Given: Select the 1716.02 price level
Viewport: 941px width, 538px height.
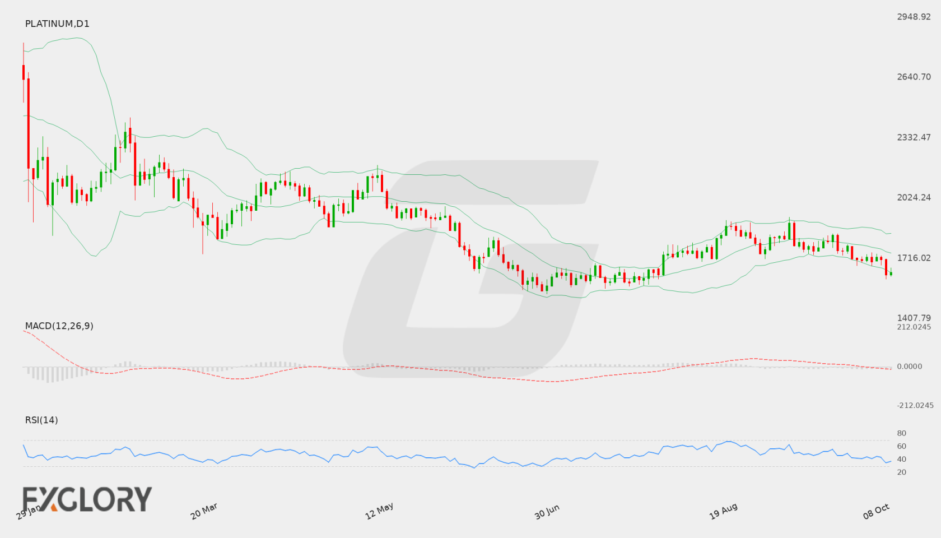Looking at the screenshot, I should pyautogui.click(x=914, y=258).
